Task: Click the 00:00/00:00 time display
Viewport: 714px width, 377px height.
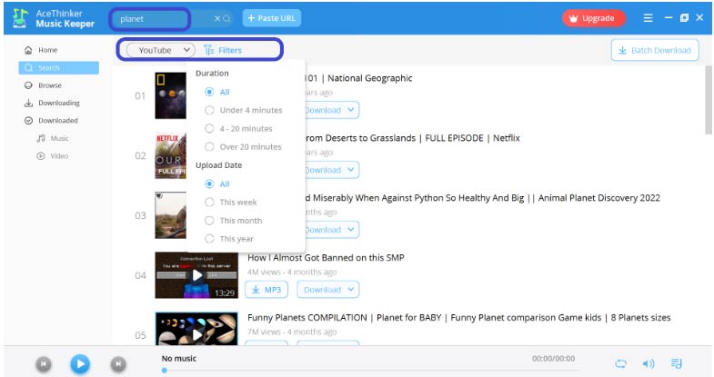Action: pyautogui.click(x=553, y=358)
